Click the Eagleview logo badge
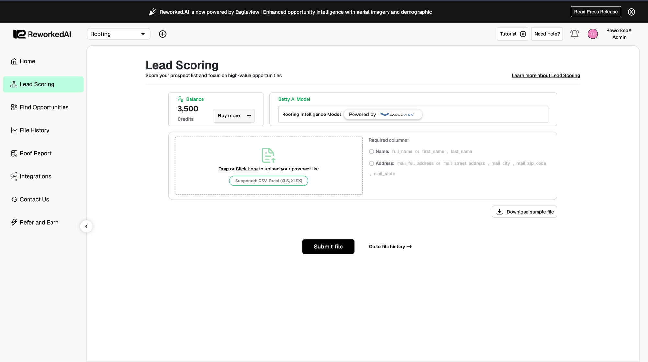648x362 pixels. tap(397, 115)
